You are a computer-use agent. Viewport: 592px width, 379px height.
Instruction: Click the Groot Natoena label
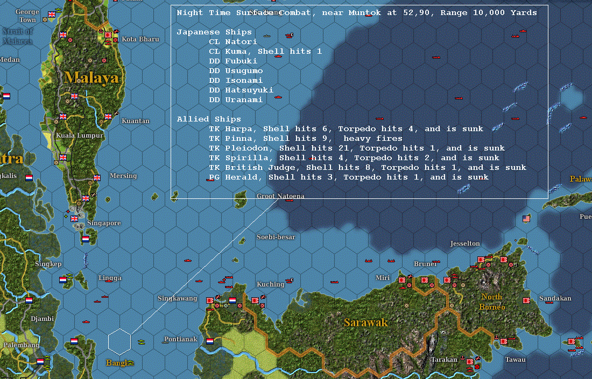[280, 196]
